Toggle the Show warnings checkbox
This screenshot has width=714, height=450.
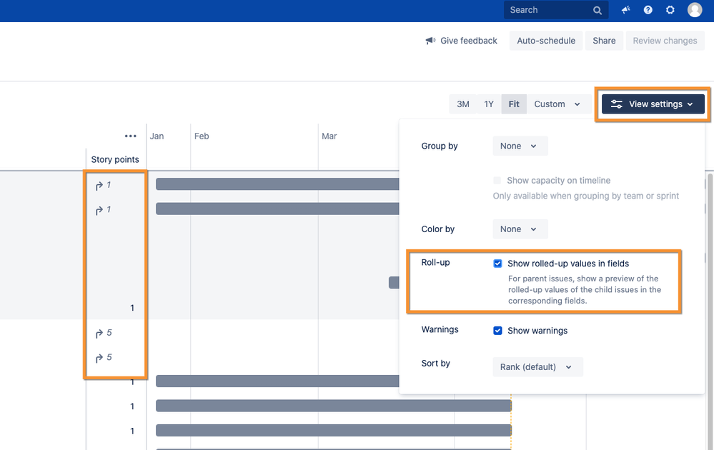tap(498, 331)
